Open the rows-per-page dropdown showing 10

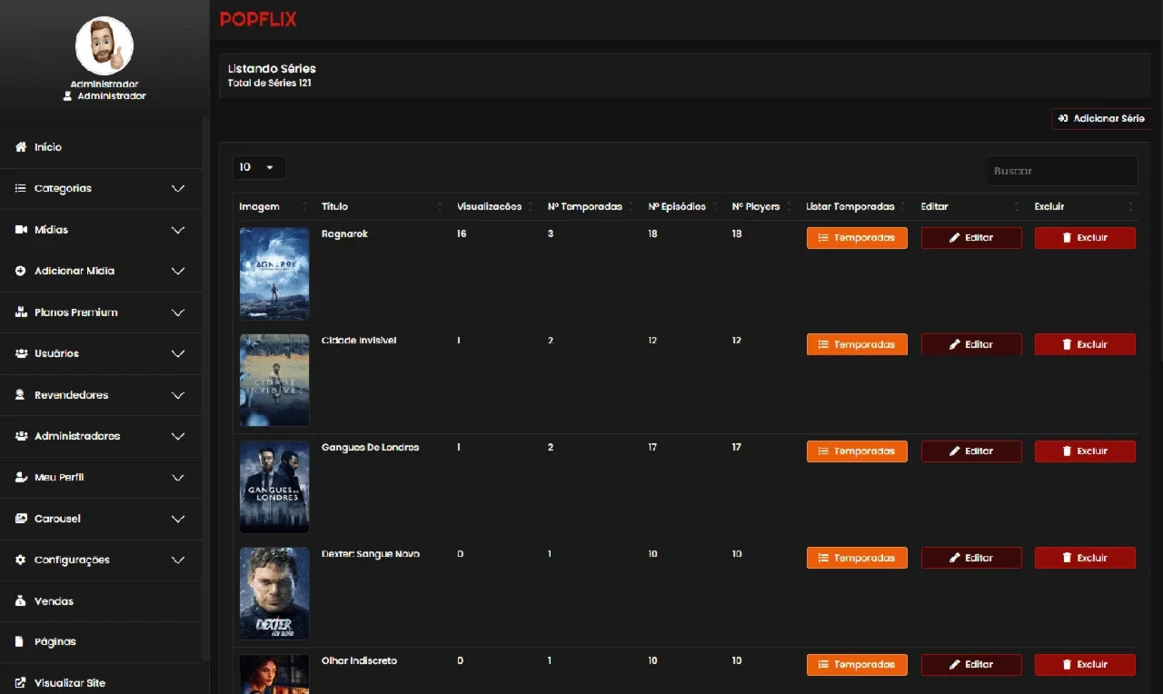click(259, 167)
